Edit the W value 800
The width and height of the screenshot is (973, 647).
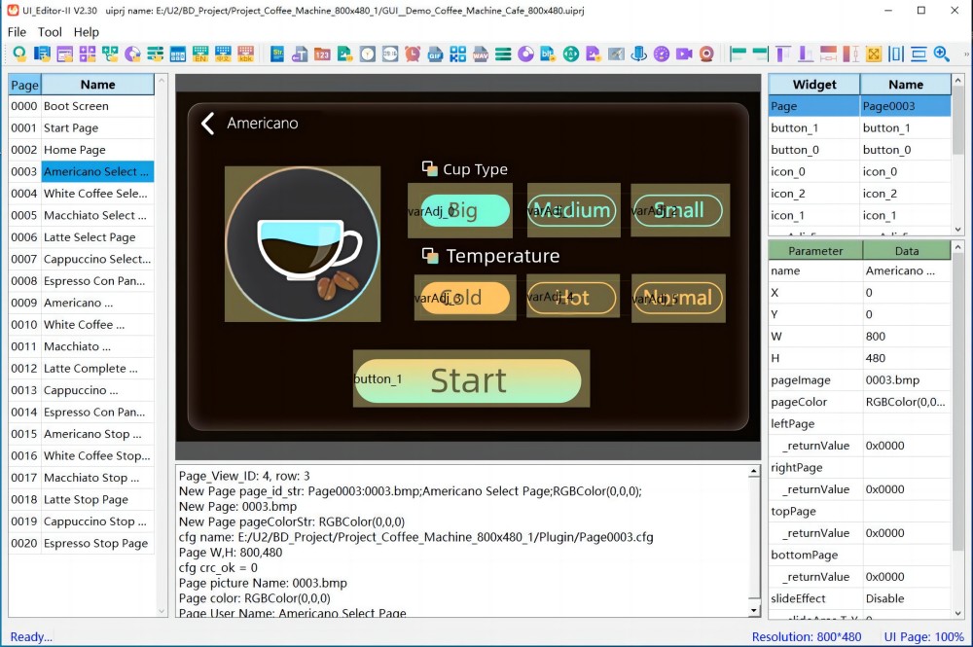[907, 337]
